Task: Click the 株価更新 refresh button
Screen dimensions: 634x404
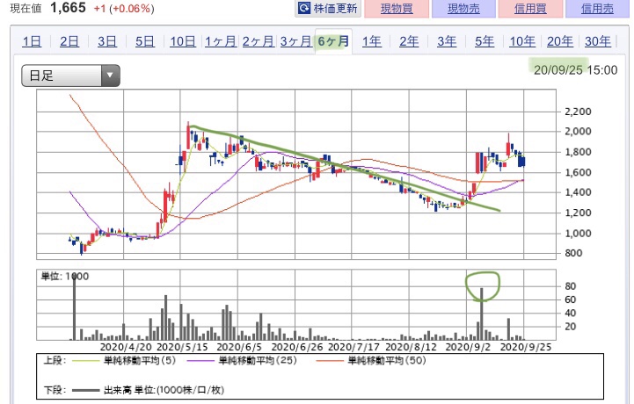Action: [x=328, y=8]
